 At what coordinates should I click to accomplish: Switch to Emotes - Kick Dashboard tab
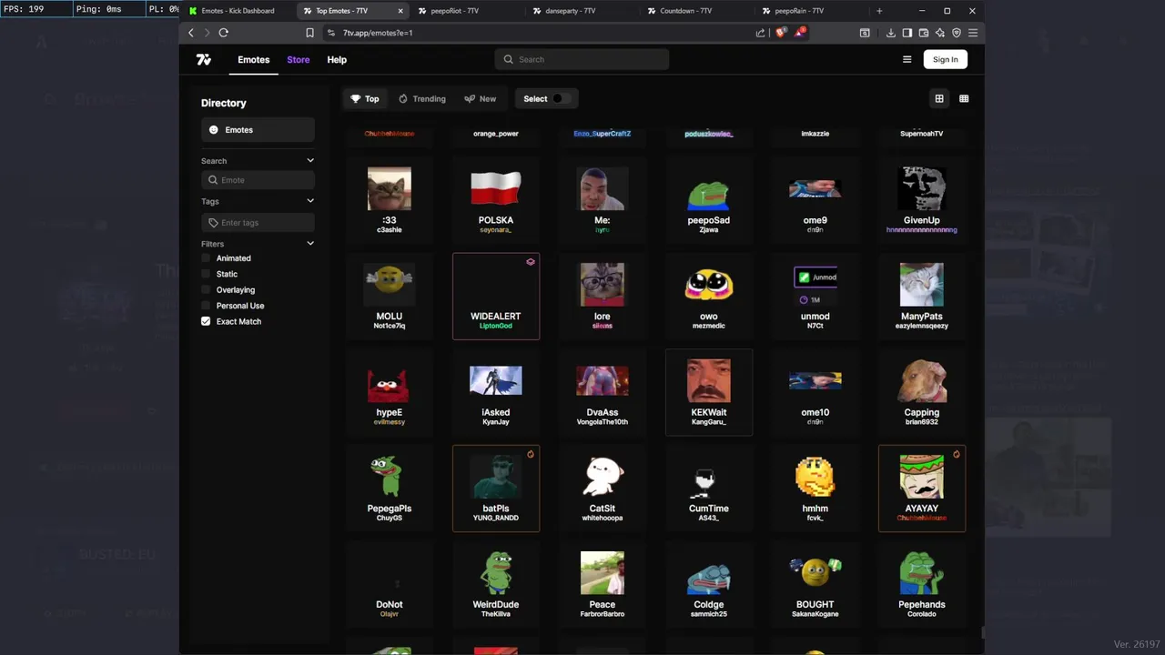tap(238, 11)
